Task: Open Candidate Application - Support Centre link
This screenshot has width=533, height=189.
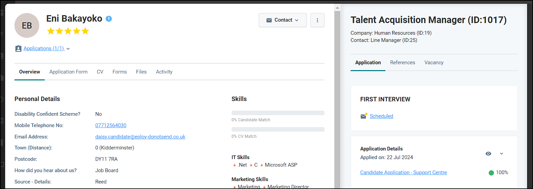Action: 404,173
